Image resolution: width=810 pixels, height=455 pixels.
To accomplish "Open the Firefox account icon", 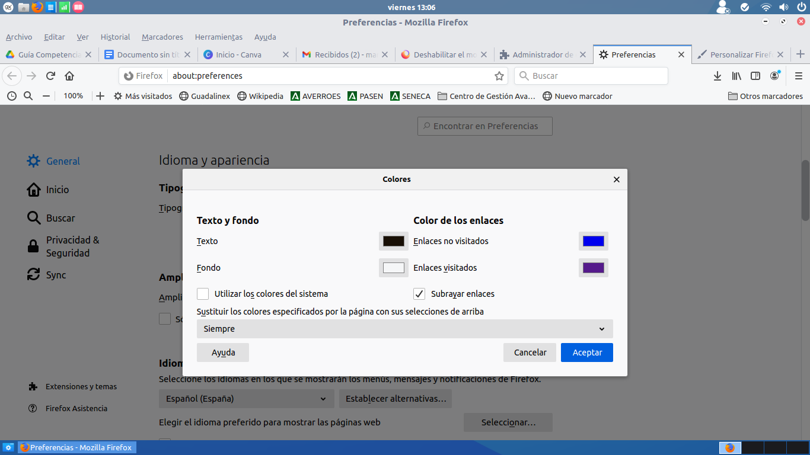I will point(774,76).
